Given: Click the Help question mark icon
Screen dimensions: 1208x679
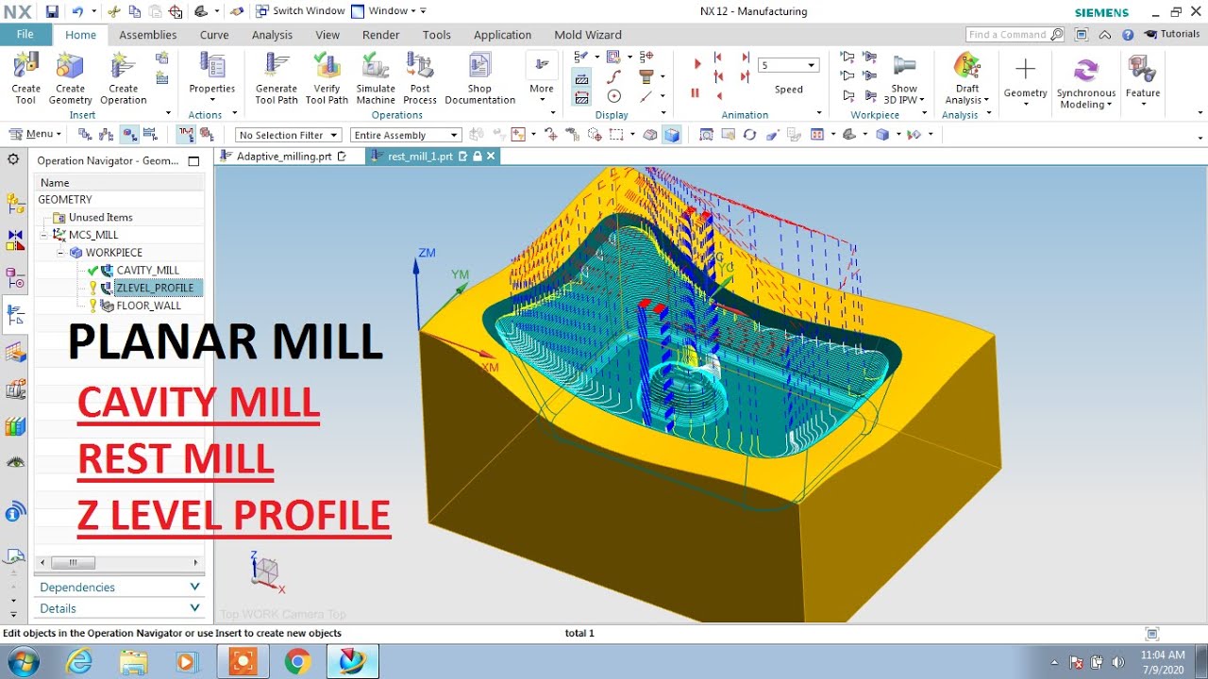Looking at the screenshot, I should [1127, 34].
